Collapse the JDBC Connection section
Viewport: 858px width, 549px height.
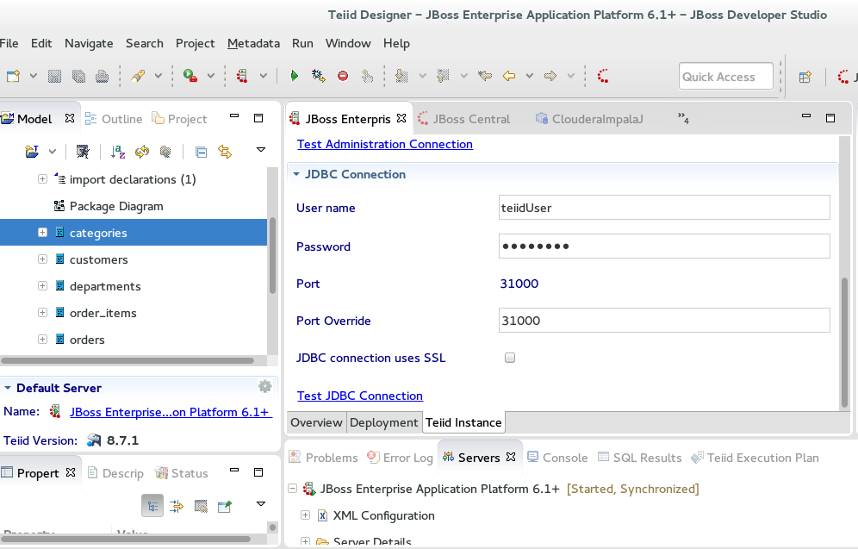296,174
